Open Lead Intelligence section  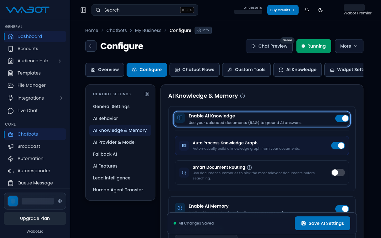[x=120, y=178]
